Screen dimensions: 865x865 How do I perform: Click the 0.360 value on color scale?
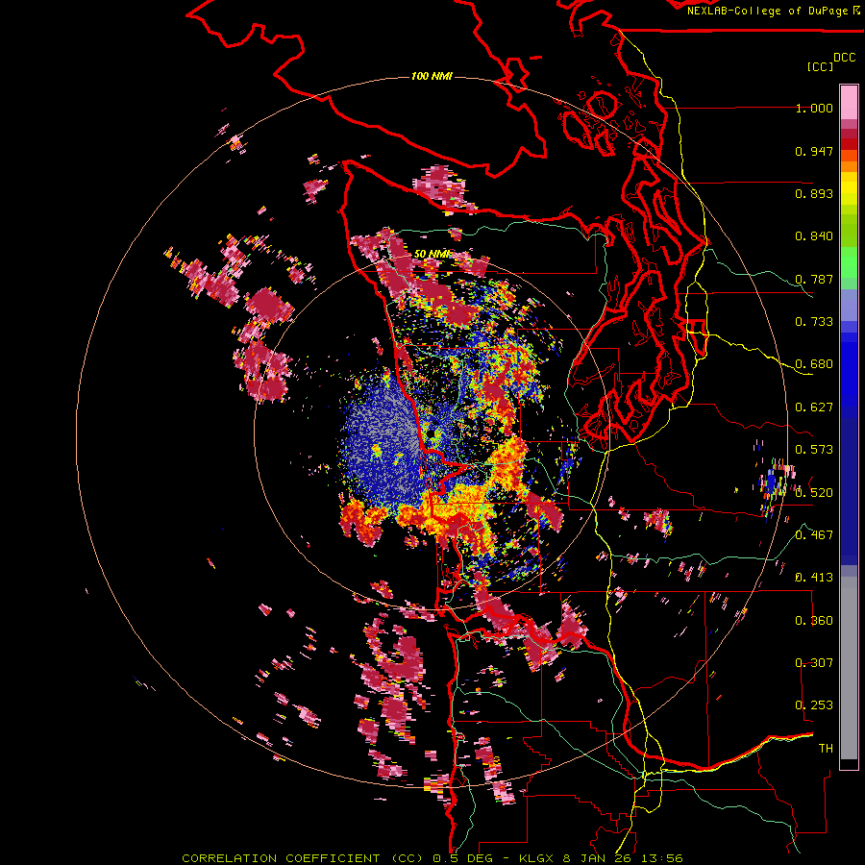[x=814, y=621]
